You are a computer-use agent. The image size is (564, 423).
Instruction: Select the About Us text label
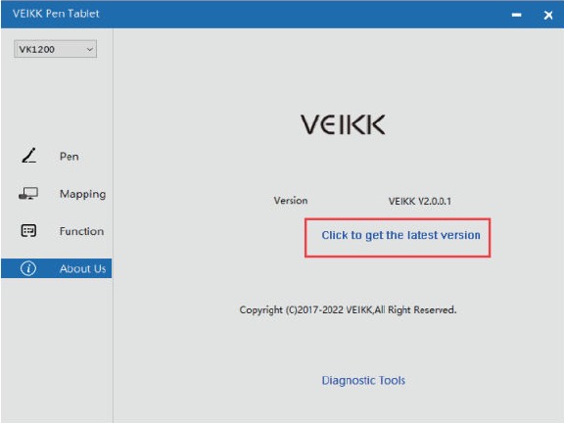82,268
